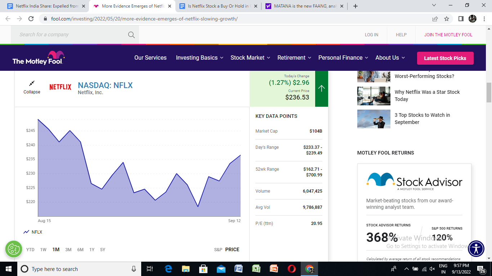Click the HELP link

401,35
